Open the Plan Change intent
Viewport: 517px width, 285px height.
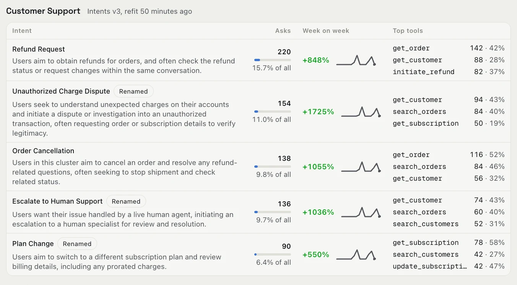point(33,244)
